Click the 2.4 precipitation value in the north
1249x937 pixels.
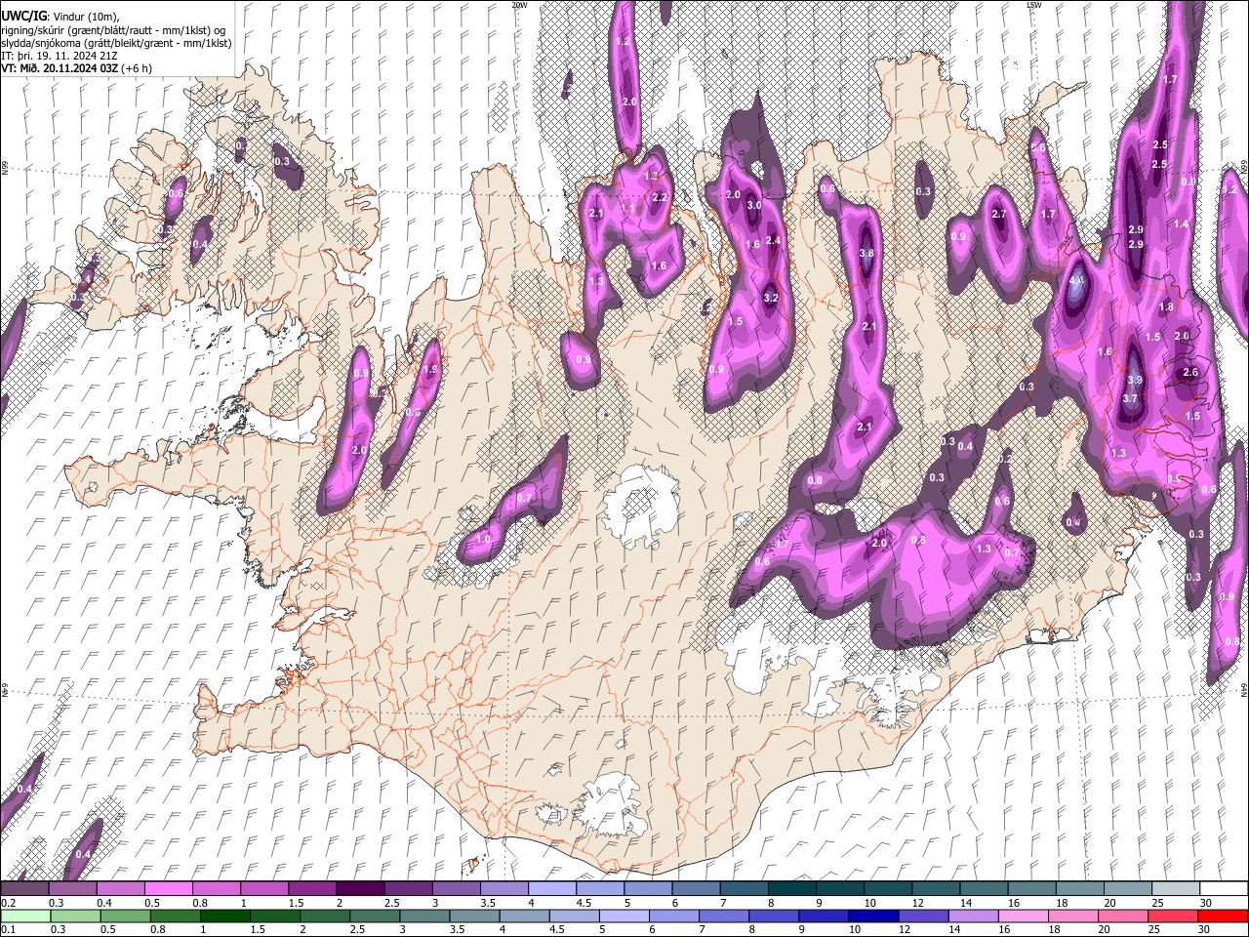click(773, 240)
